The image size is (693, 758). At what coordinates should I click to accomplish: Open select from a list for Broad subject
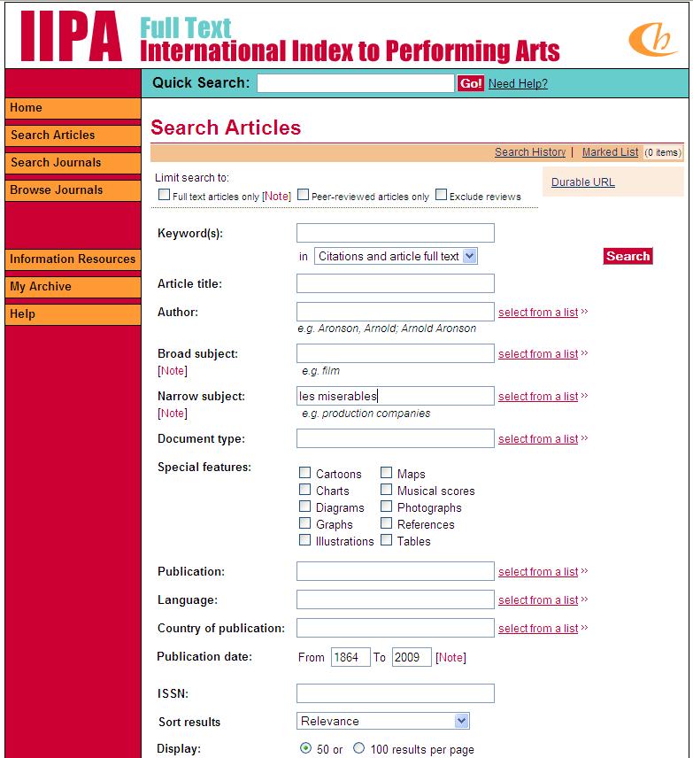click(538, 354)
